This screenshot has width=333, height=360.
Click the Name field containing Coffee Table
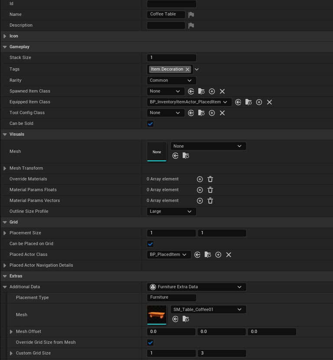pos(166,14)
